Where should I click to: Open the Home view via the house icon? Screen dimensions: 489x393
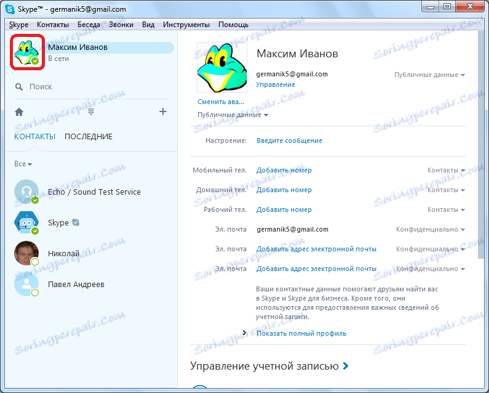(19, 112)
